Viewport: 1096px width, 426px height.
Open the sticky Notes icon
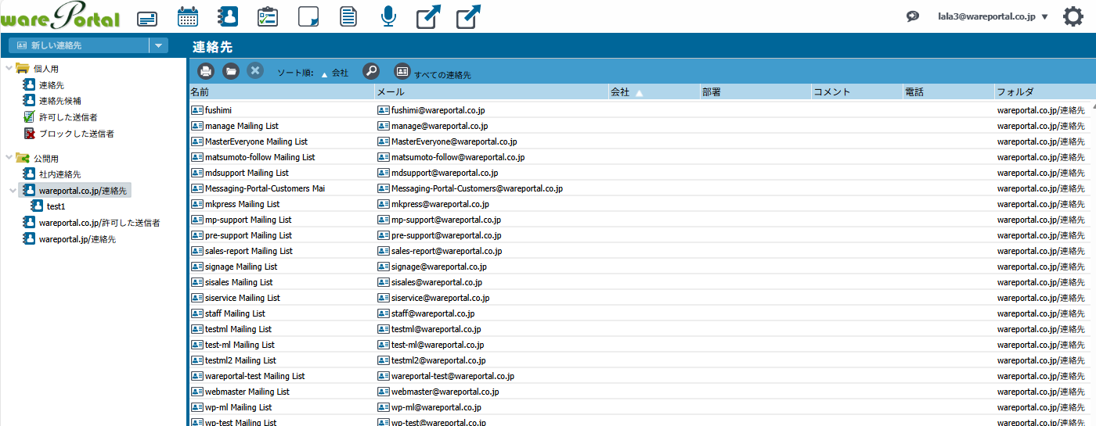(x=308, y=16)
